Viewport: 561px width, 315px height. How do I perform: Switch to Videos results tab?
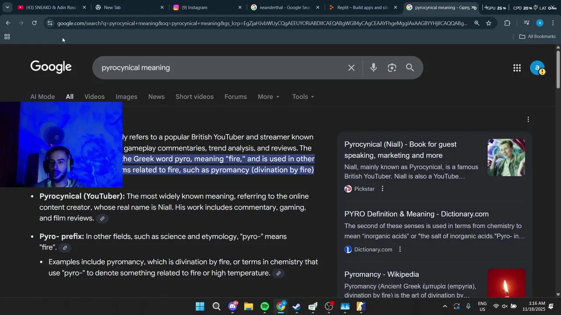click(95, 97)
